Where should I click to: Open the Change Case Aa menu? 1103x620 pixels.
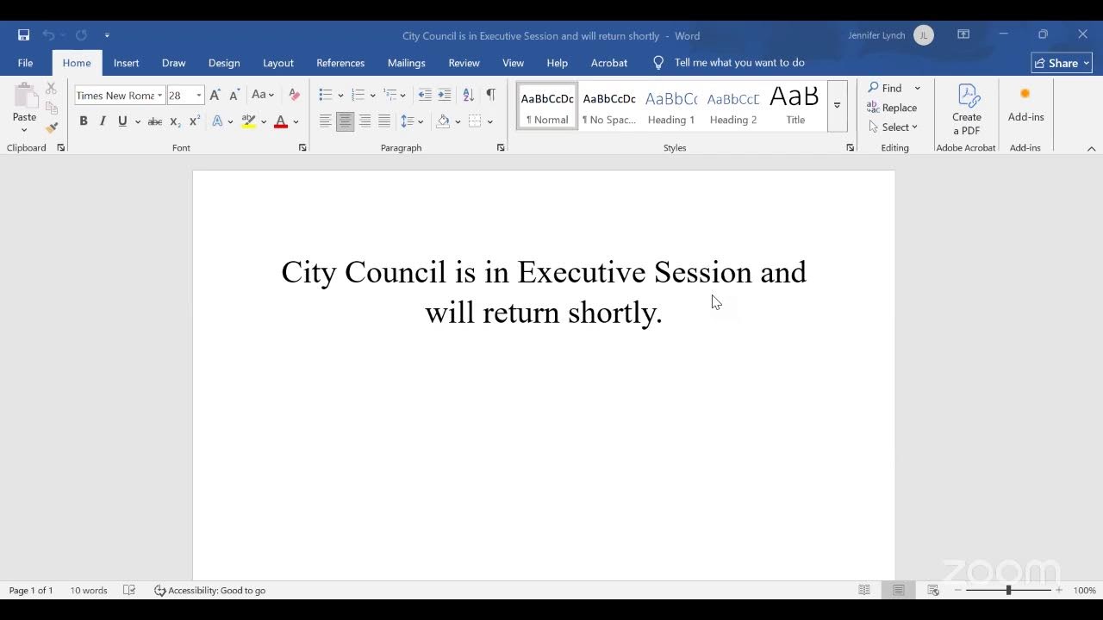[262, 95]
